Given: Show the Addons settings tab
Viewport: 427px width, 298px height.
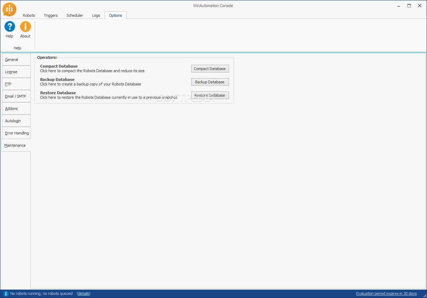Looking at the screenshot, I should coord(16,109).
